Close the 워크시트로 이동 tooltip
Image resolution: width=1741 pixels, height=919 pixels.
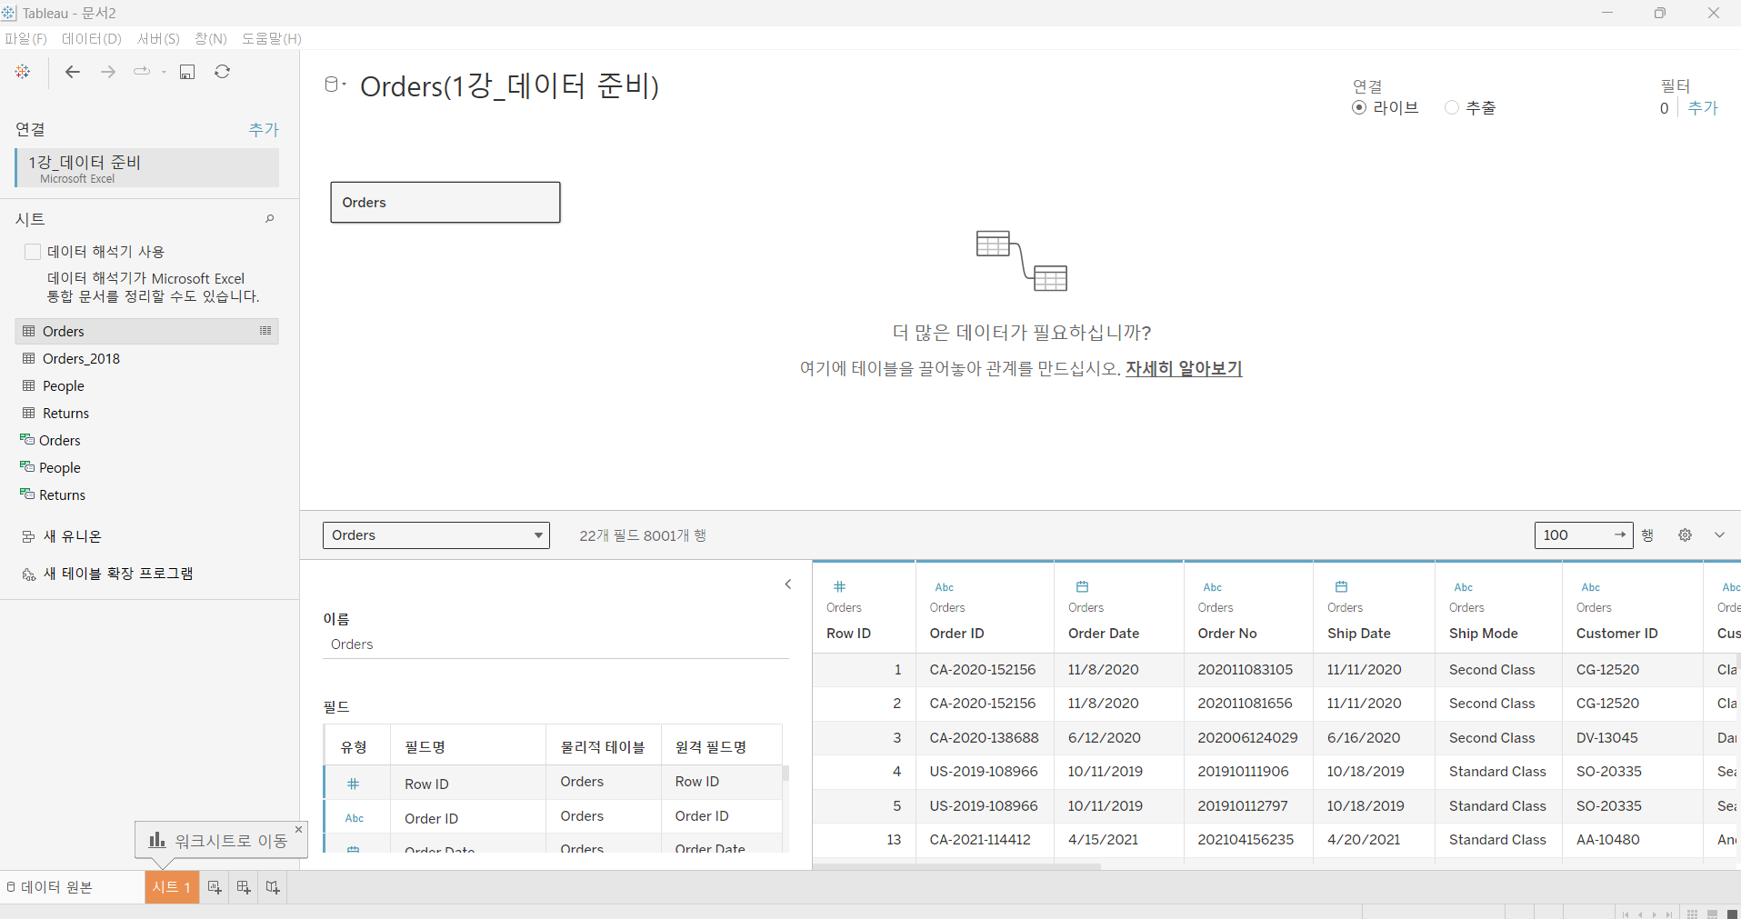[298, 829]
